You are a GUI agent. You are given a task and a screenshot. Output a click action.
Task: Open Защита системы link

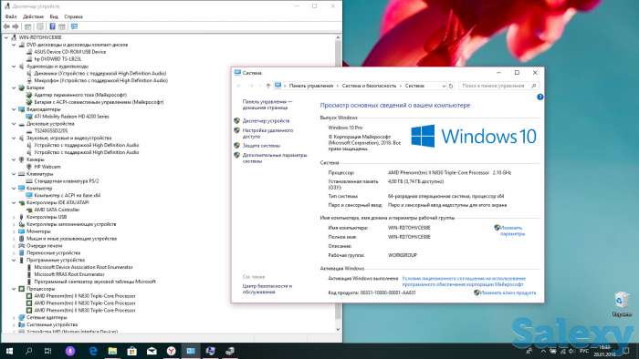[261, 146]
